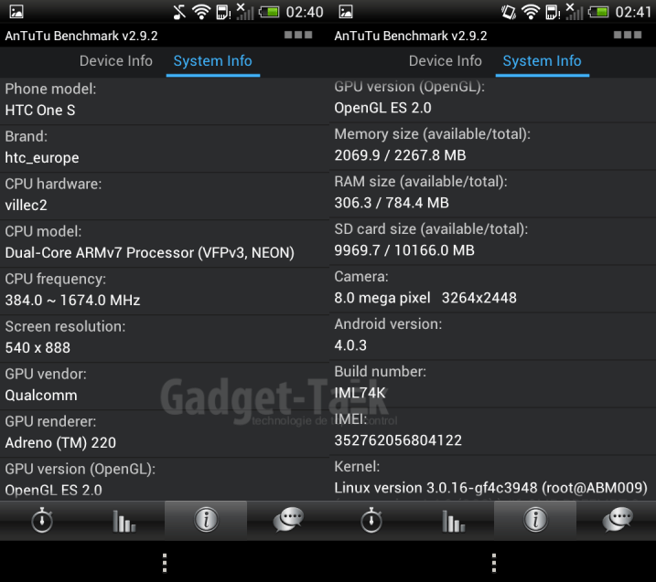This screenshot has height=582, width=656.
Task: Tap the HTC One S phone model value
Action: [x=40, y=111]
